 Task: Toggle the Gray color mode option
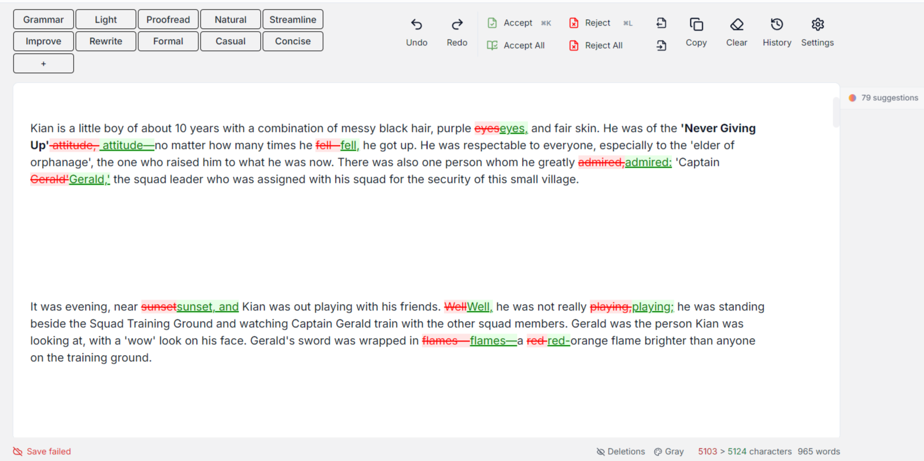tap(669, 451)
